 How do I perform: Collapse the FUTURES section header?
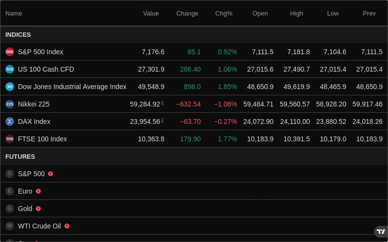[194, 156]
